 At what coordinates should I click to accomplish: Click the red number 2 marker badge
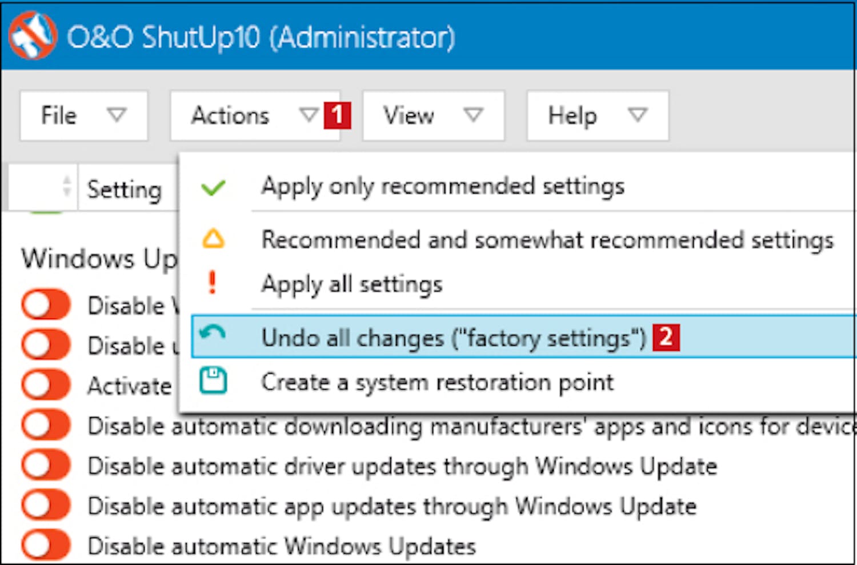666,337
